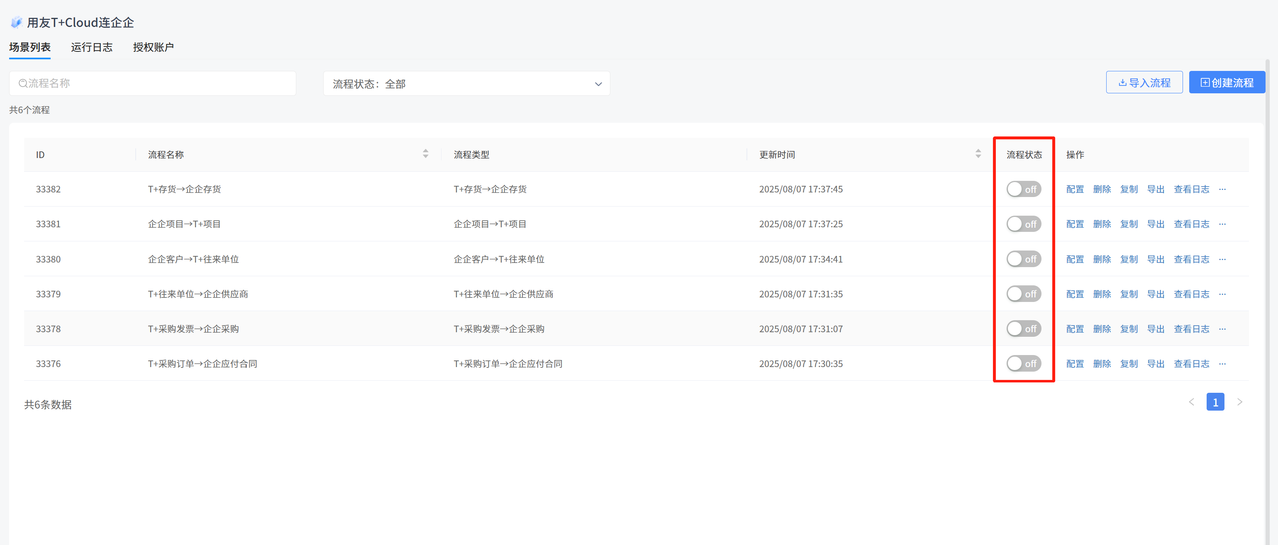Copy flow 33378 via 复制
The width and height of the screenshot is (1278, 545).
[x=1129, y=329]
